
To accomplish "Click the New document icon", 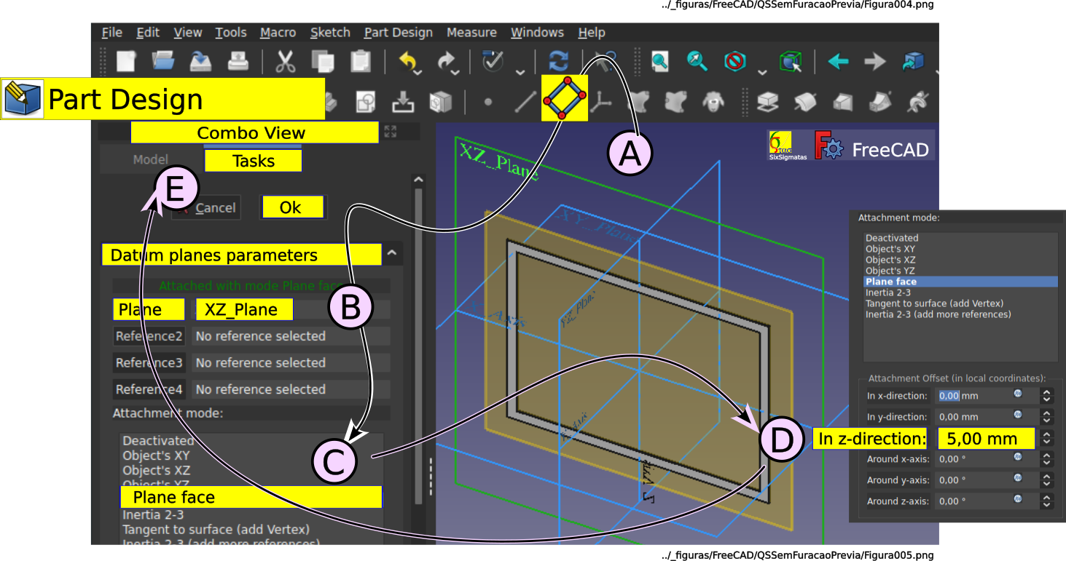I will (127, 61).
